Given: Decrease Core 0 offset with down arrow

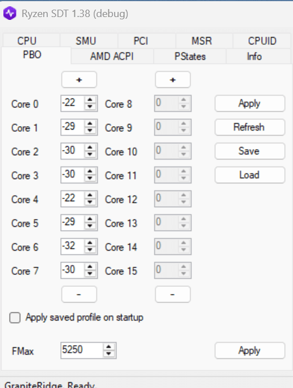Looking at the screenshot, I should tap(90, 107).
